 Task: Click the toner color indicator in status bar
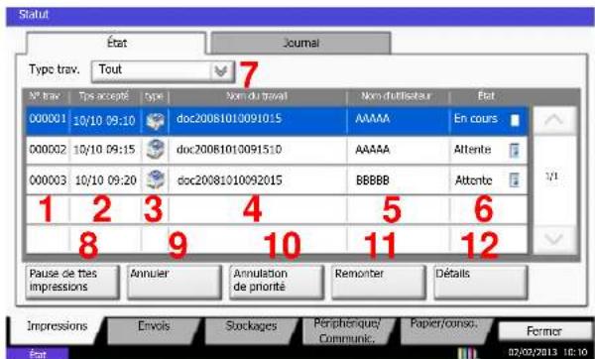click(x=466, y=353)
